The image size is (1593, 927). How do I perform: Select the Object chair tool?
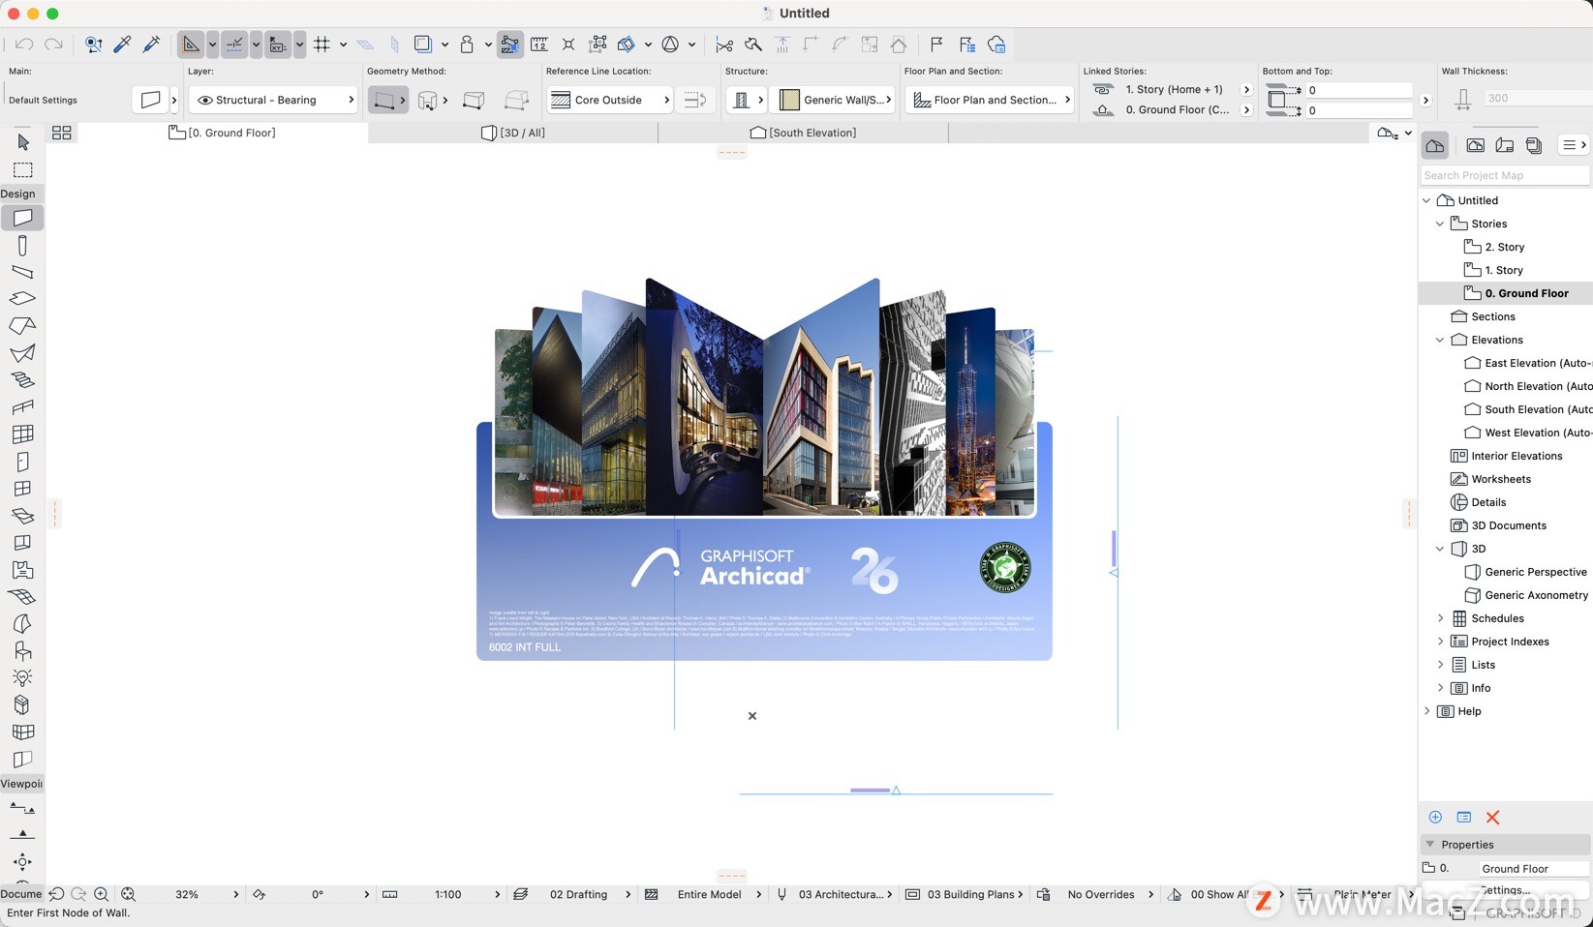pyautogui.click(x=23, y=651)
